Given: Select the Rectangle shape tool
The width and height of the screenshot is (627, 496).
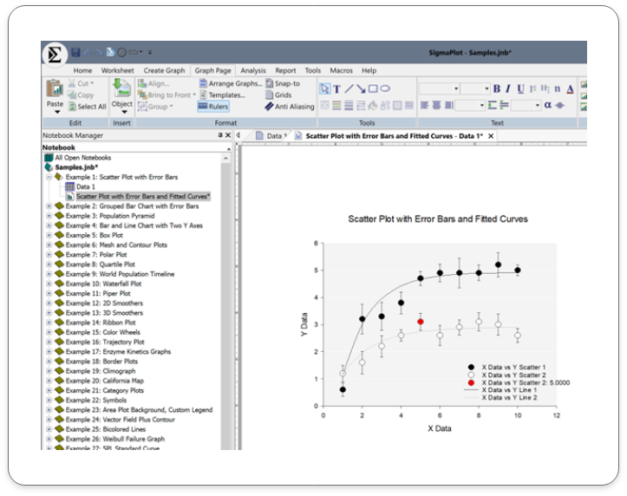Looking at the screenshot, I should 372,88.
